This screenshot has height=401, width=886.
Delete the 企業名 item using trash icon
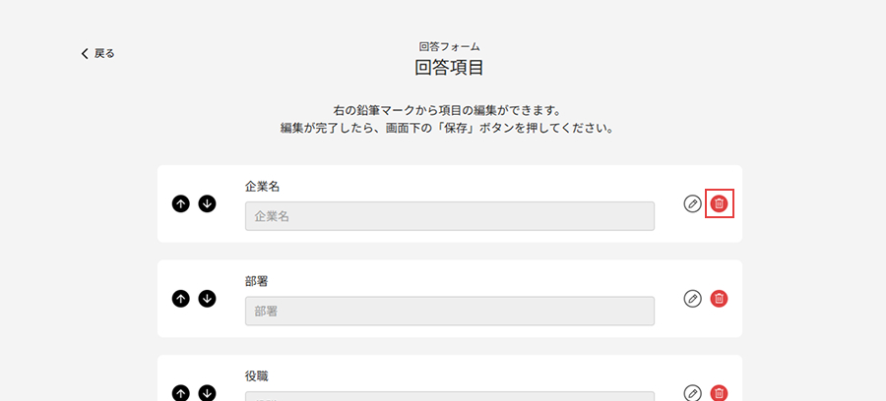coord(720,203)
